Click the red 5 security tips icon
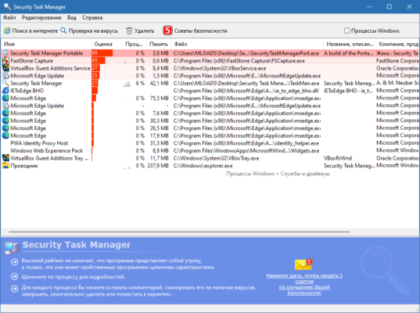This screenshot has width=420, height=313. point(167,31)
